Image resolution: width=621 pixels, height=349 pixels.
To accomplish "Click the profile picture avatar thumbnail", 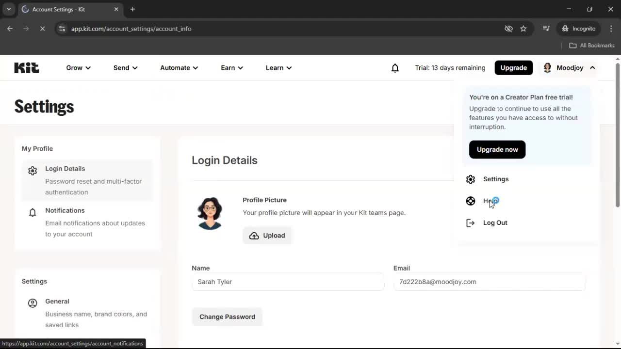I will tap(210, 213).
